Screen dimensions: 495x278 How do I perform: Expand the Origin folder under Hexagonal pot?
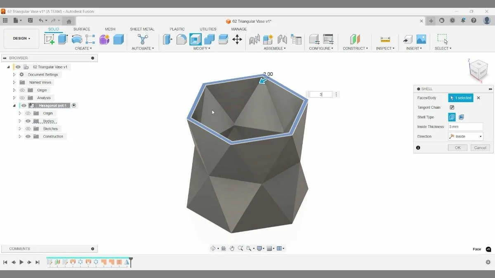point(20,113)
